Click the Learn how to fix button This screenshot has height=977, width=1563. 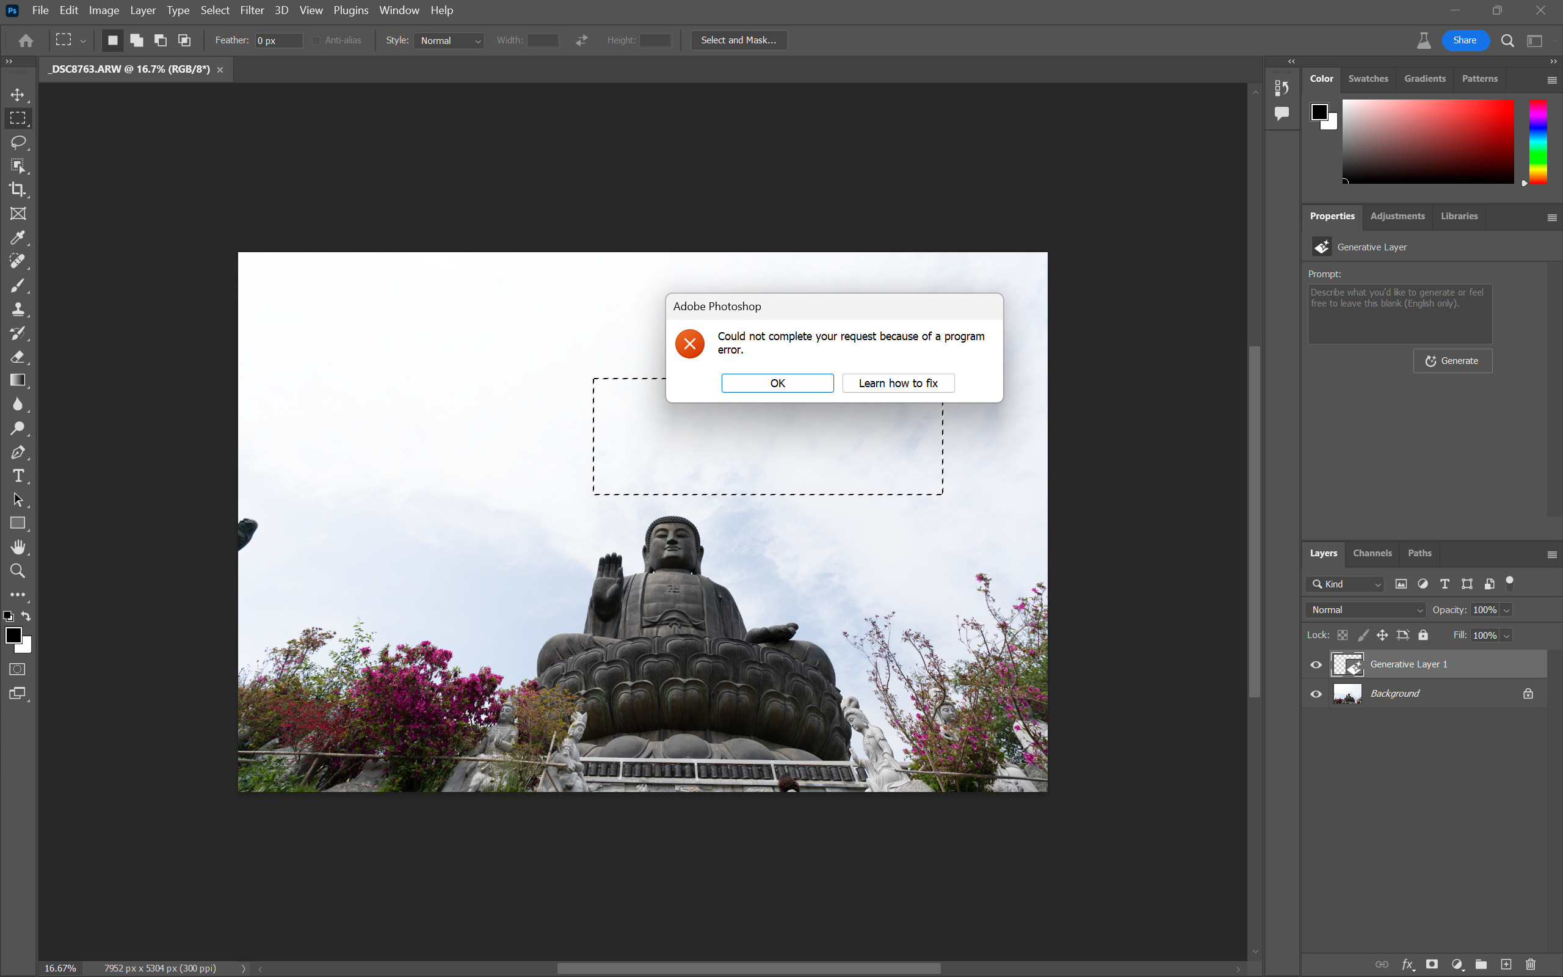[x=898, y=383]
